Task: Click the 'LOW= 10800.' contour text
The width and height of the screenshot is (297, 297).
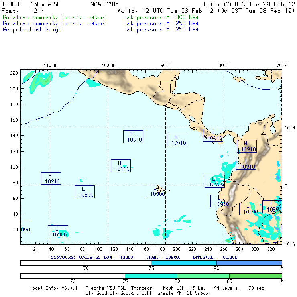Action: point(119,257)
